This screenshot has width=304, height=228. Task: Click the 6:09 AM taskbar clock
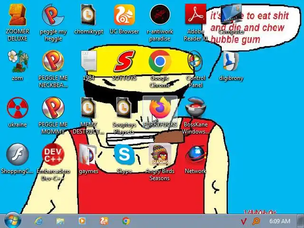(x=280, y=221)
